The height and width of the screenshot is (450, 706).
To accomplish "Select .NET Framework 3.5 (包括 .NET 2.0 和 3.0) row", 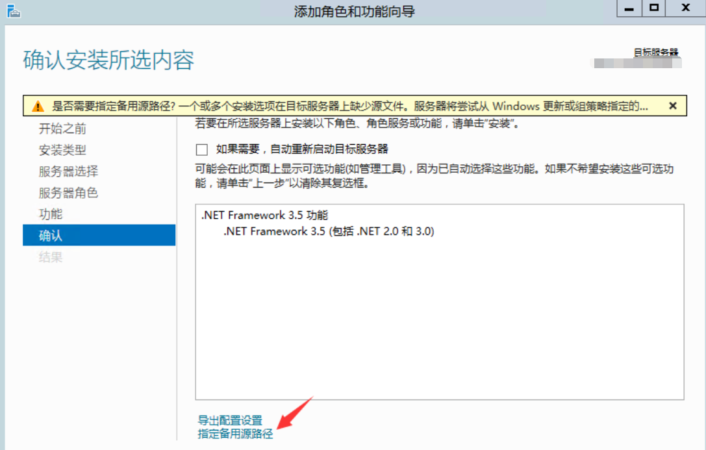I will 329,231.
